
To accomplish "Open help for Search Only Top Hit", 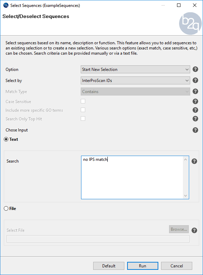I will (x=195, y=119).
